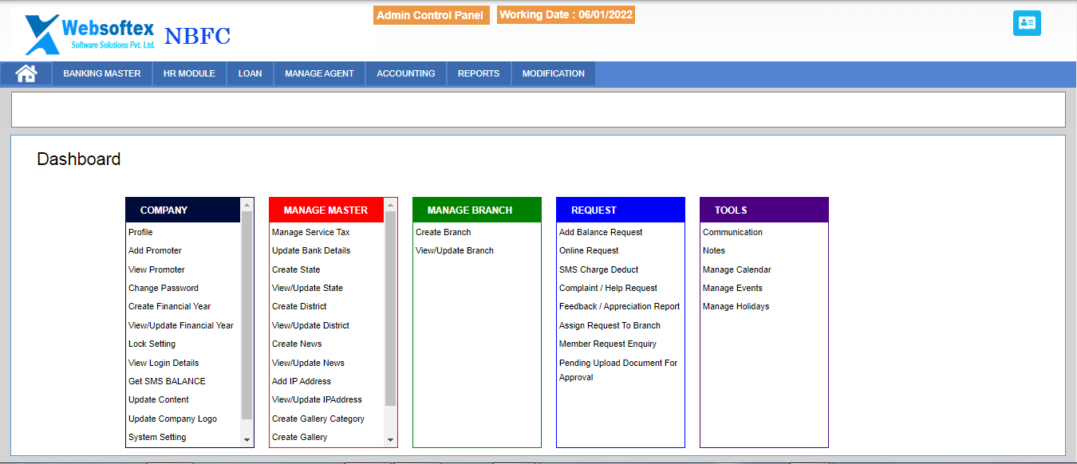Open Notes tool
The height and width of the screenshot is (464, 1077).
[714, 250]
